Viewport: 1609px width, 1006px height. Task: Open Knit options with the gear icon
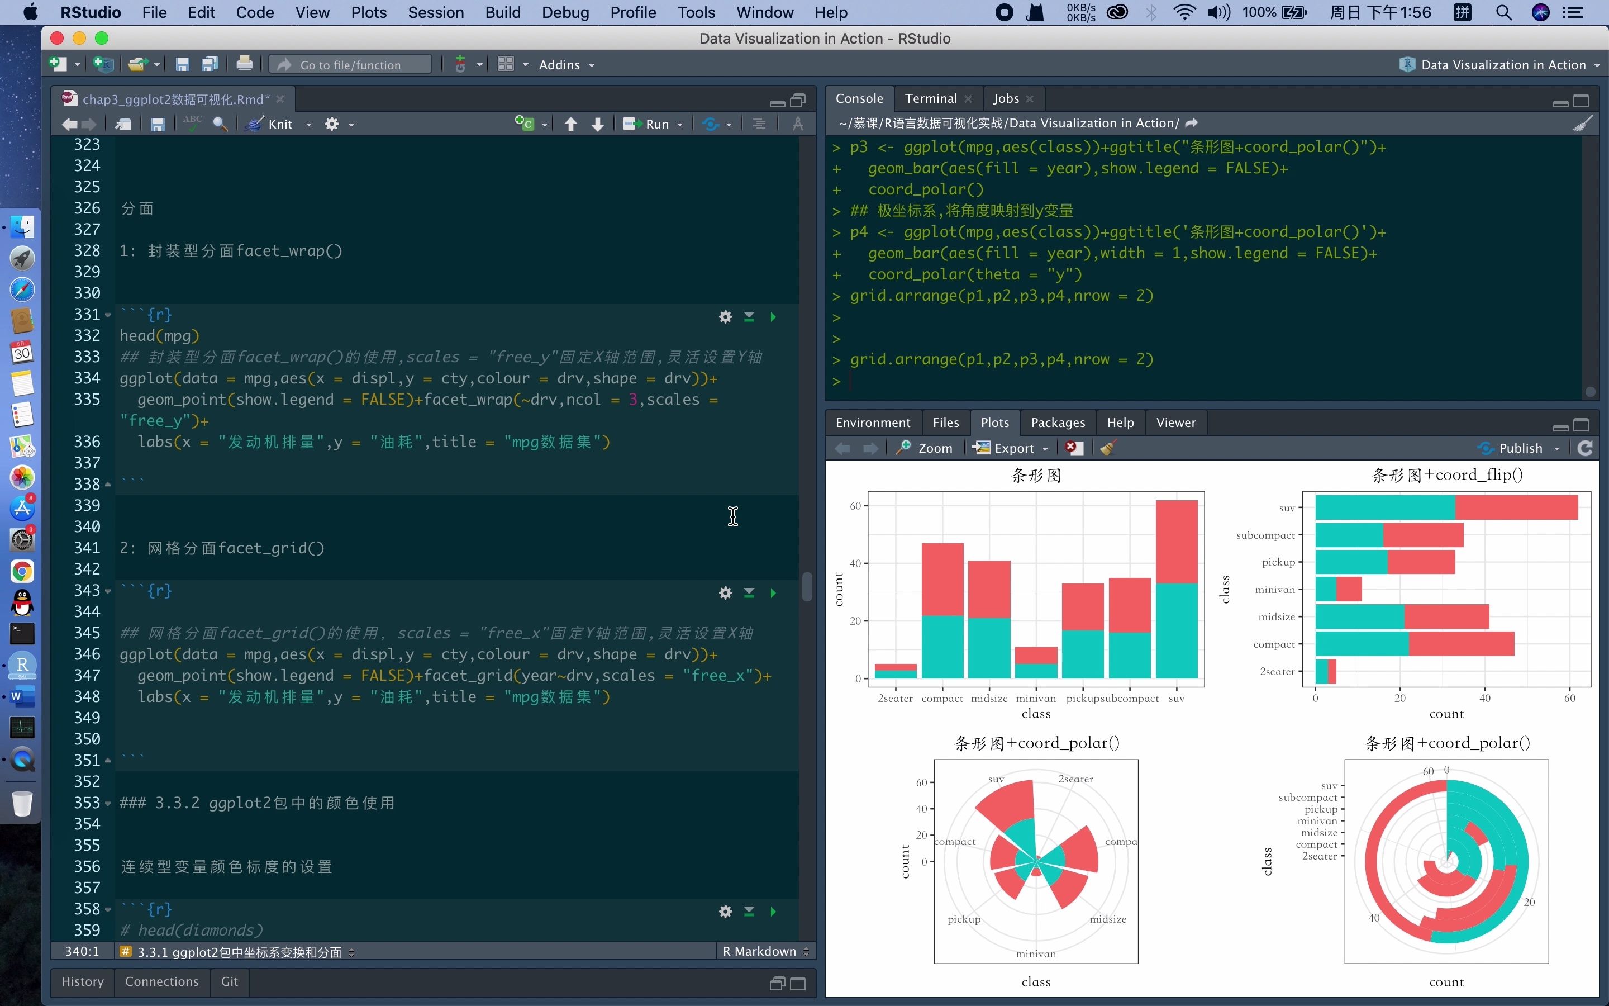point(332,124)
